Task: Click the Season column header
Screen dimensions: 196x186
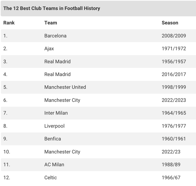Action: [170, 23]
